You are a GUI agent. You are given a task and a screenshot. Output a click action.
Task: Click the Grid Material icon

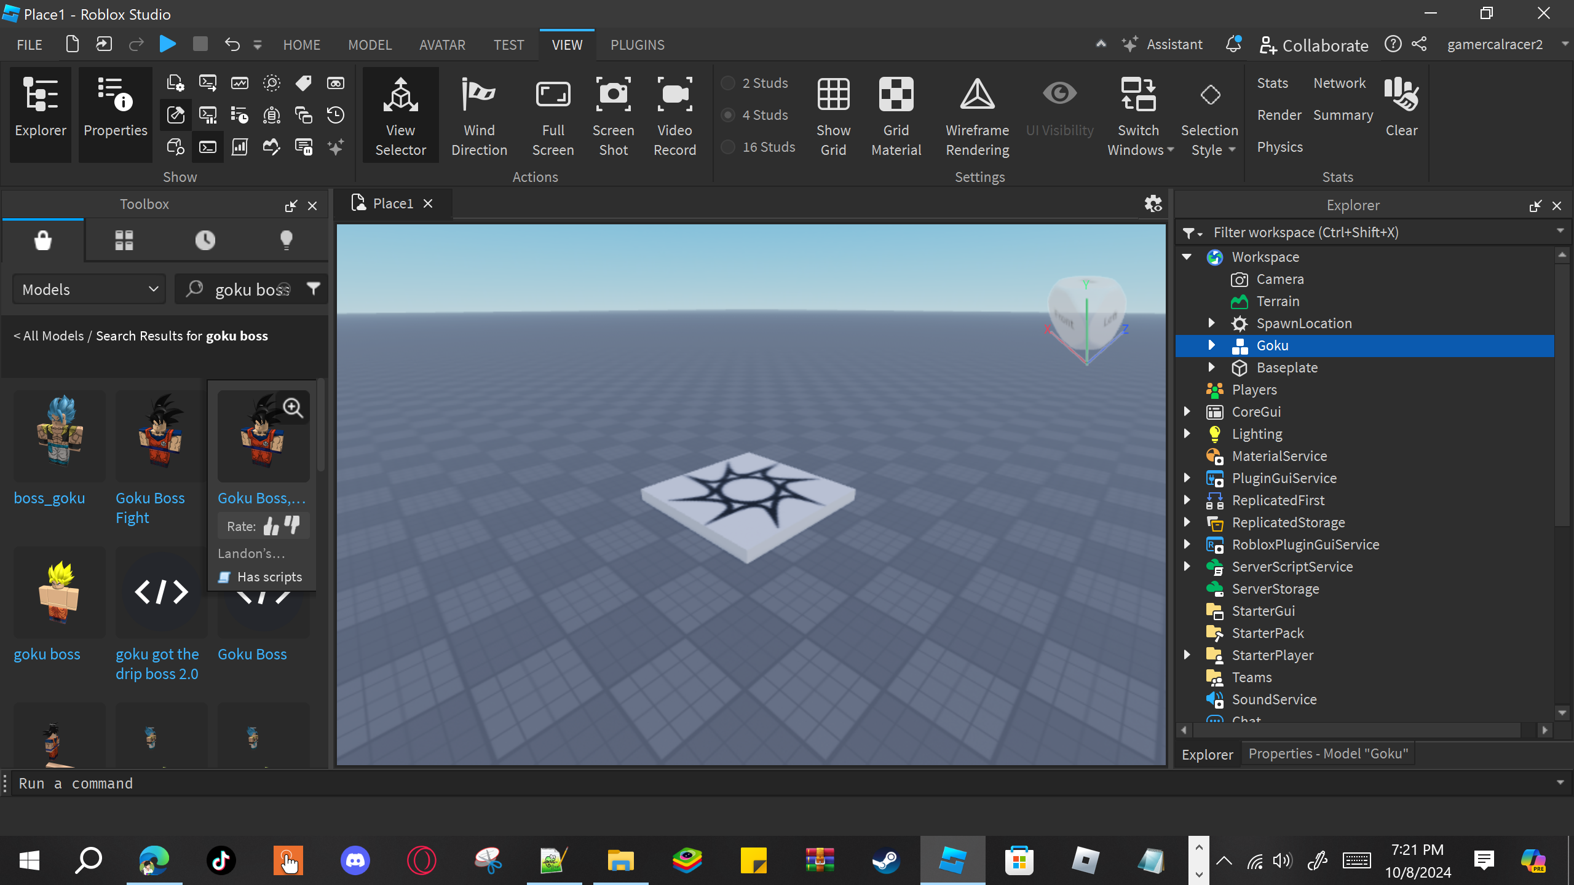(x=896, y=95)
